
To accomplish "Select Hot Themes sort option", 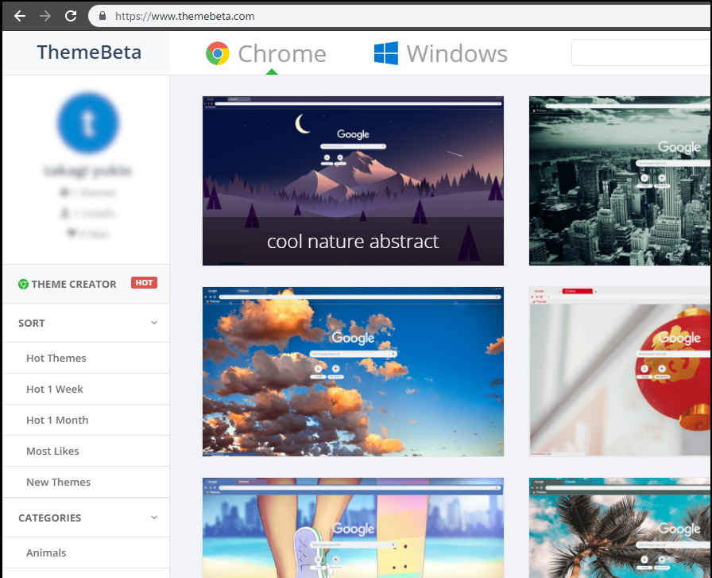I will pyautogui.click(x=87, y=358).
